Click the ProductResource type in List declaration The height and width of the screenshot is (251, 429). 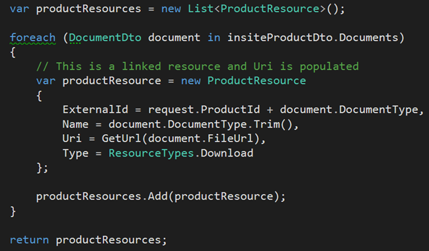point(270,9)
